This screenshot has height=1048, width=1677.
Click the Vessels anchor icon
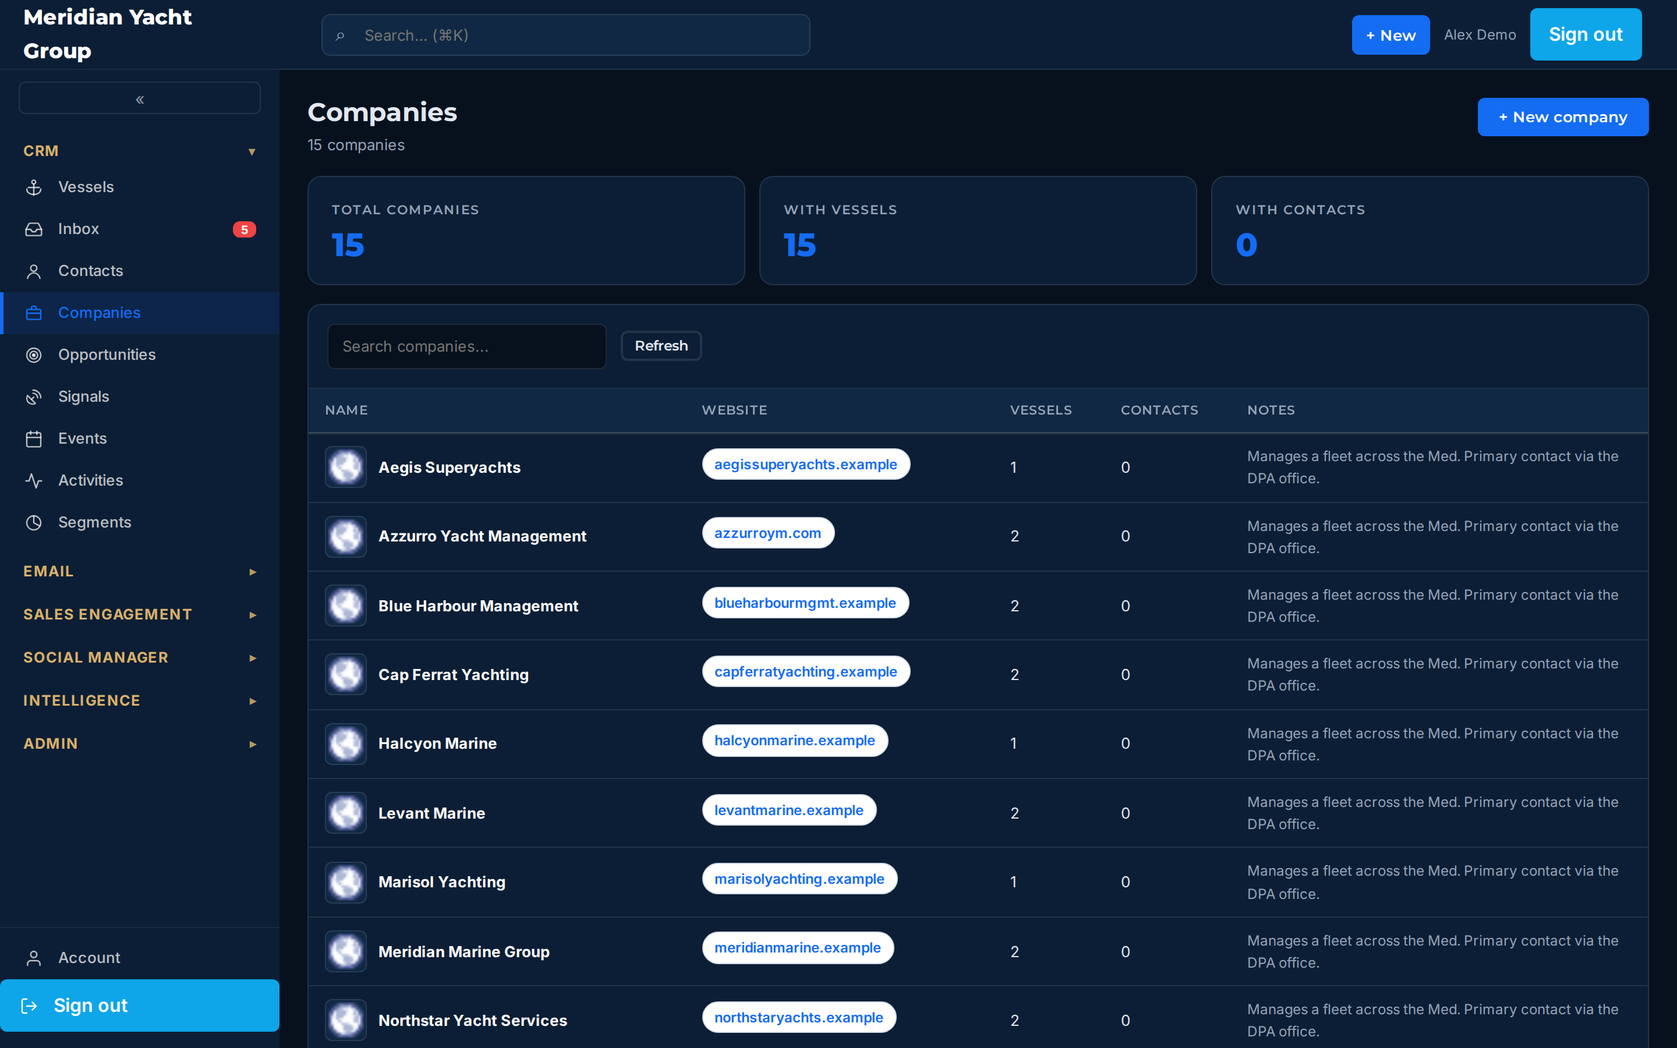pyautogui.click(x=34, y=187)
